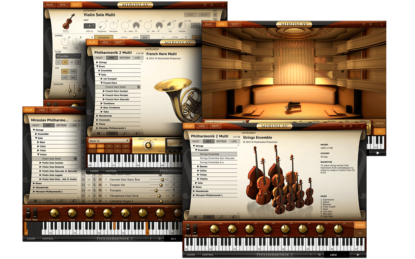Screen dimensions: 415x259
Task: Enable the LFO1 button in Edit window
Action: (64, 71)
